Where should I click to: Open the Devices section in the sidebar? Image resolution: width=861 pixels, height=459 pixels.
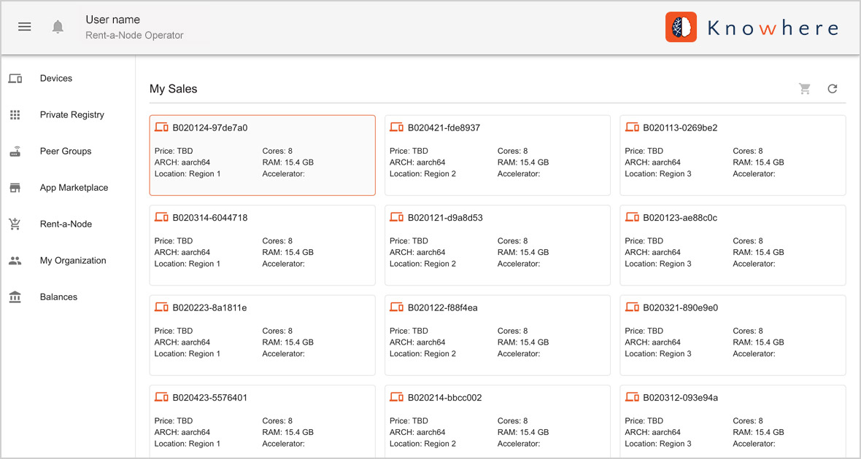click(55, 78)
